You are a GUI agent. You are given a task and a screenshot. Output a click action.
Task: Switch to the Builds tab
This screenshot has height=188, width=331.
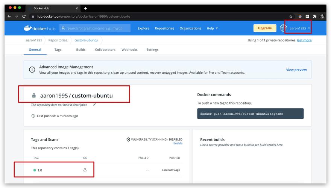tap(81, 50)
